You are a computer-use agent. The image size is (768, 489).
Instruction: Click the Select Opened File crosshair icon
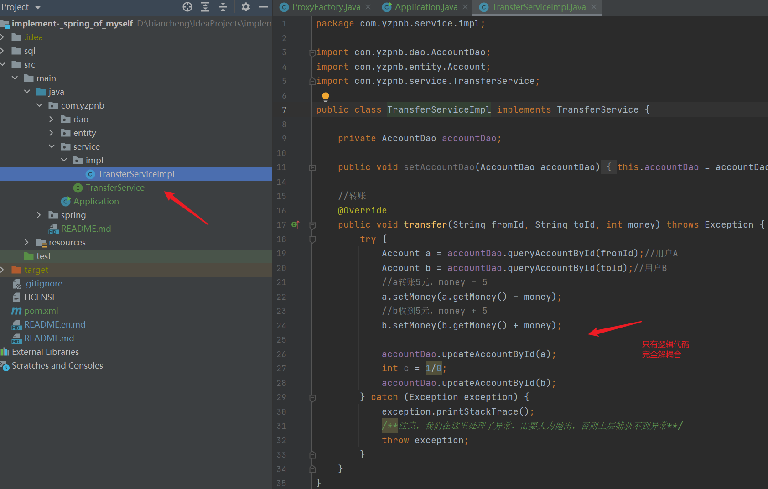187,7
